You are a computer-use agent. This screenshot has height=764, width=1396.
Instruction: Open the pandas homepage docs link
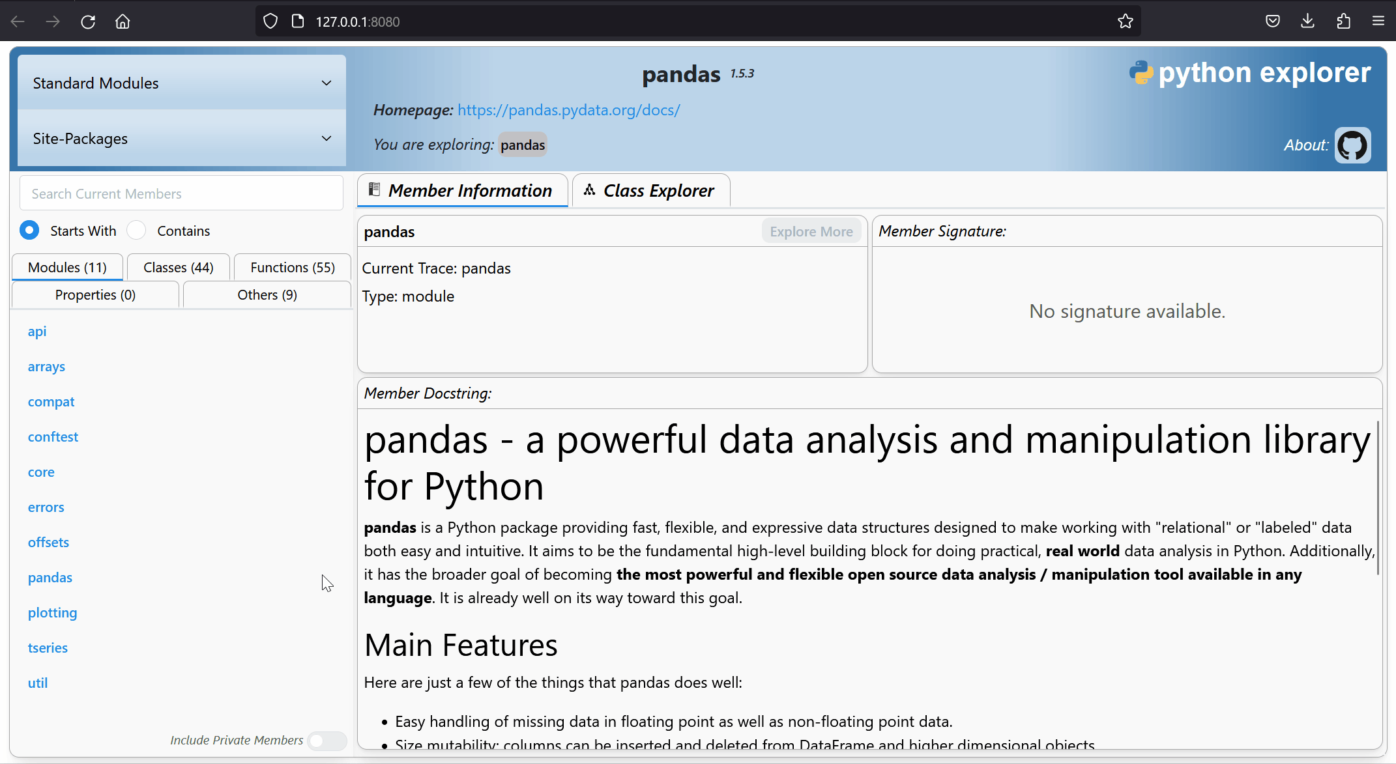point(568,110)
